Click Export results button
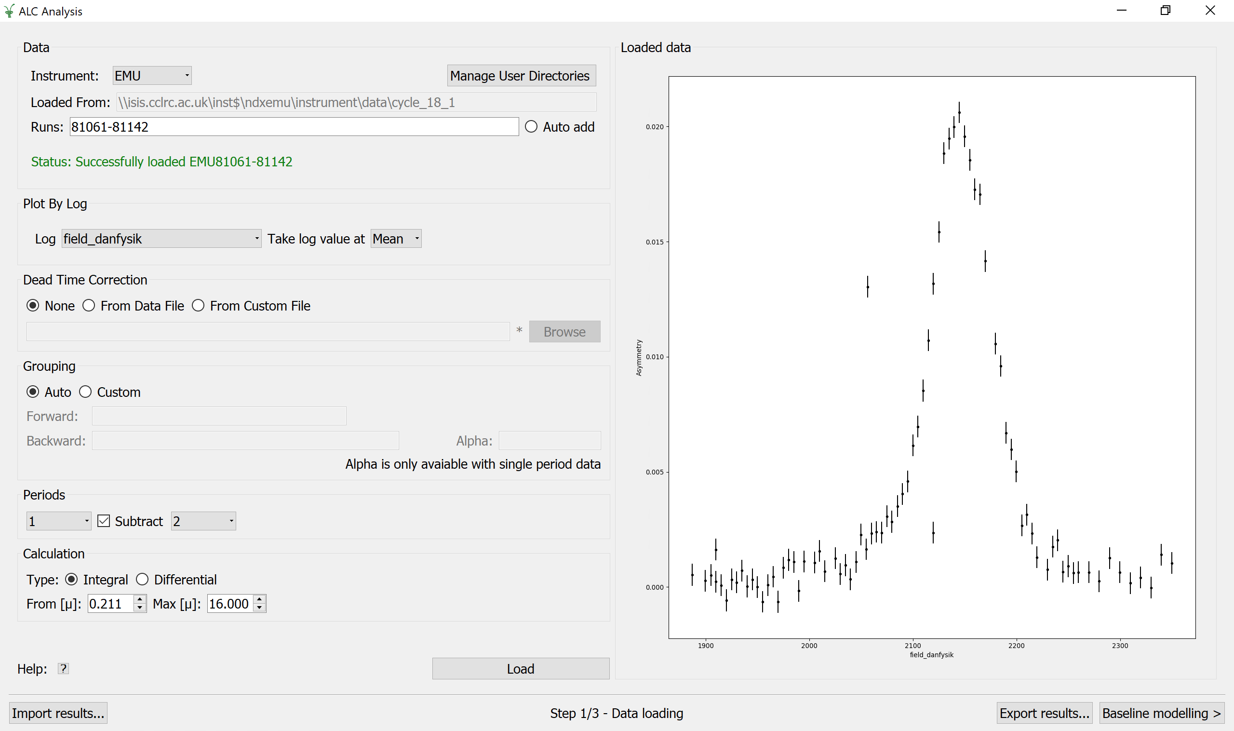Screen dimensions: 1234x731 click(1044, 713)
